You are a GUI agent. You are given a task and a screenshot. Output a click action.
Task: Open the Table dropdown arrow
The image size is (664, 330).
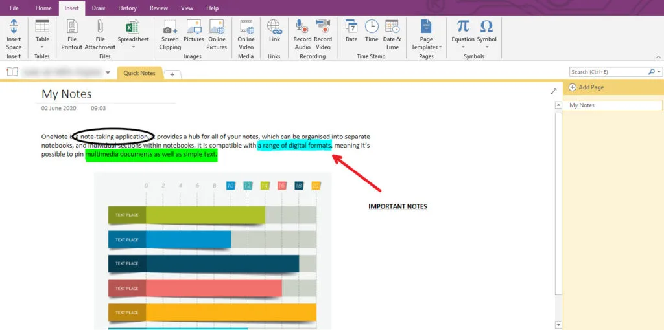coord(42,47)
